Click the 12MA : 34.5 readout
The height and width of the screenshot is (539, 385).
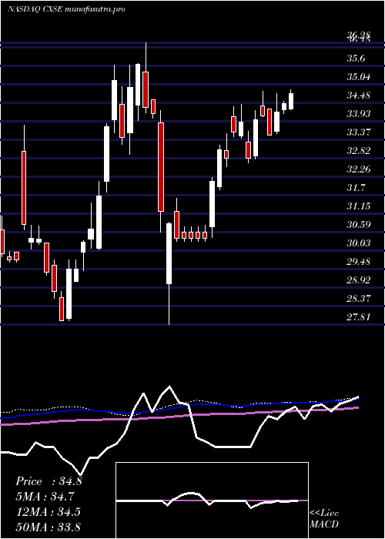click(x=48, y=512)
